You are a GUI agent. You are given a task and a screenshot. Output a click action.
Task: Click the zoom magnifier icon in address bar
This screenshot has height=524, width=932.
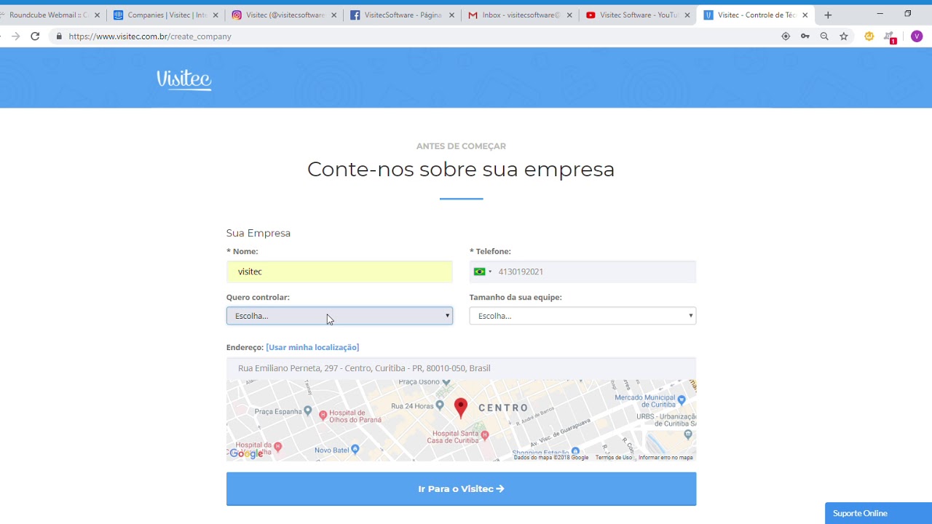[824, 36]
